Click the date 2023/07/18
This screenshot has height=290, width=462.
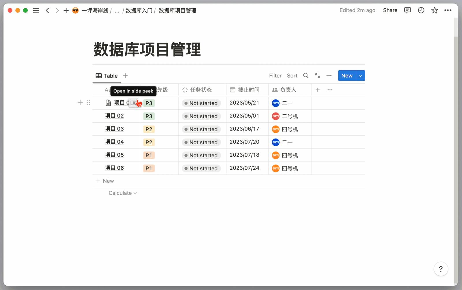[245, 155]
